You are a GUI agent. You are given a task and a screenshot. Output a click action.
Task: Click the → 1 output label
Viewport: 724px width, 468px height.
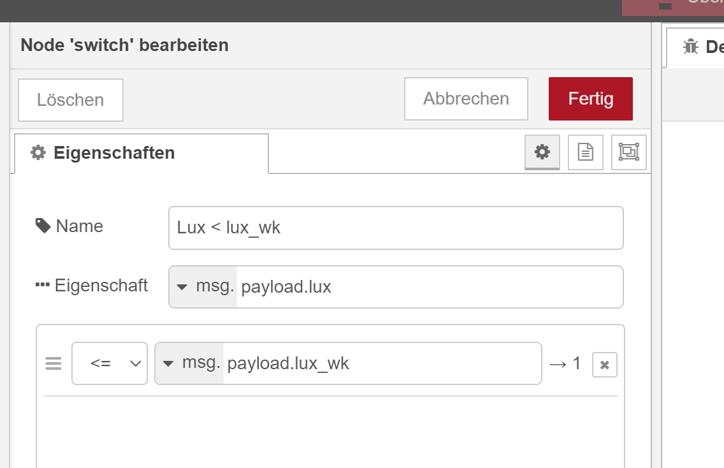tap(565, 363)
